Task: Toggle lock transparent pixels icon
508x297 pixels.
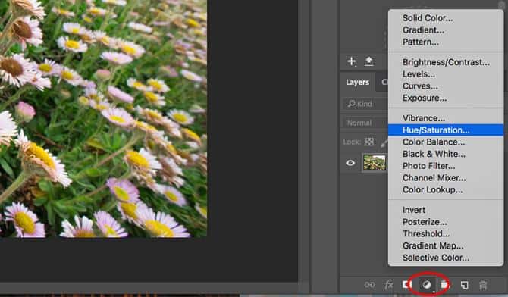Action: click(x=369, y=142)
